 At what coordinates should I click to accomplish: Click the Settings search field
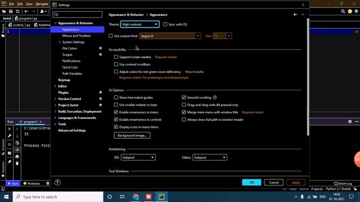click(78, 15)
